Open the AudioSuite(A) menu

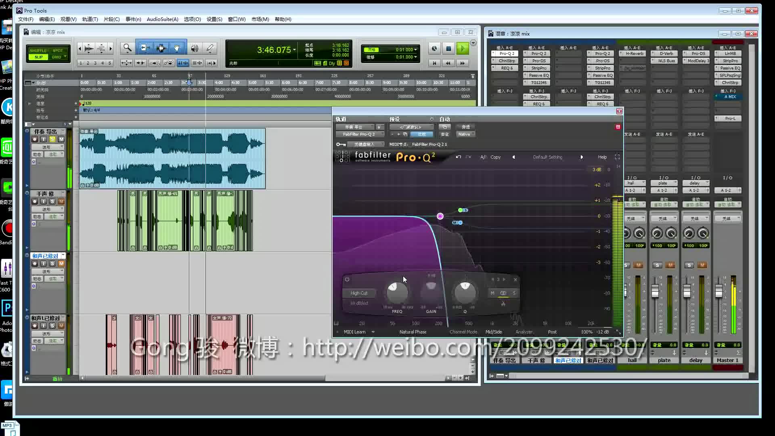click(x=162, y=19)
